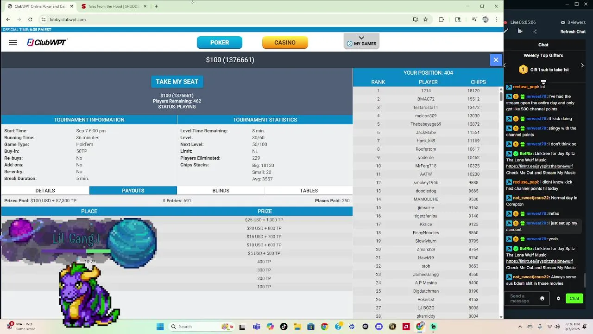Click the pixel dragon stream pet overlay
The image size is (593, 334).
click(89, 295)
